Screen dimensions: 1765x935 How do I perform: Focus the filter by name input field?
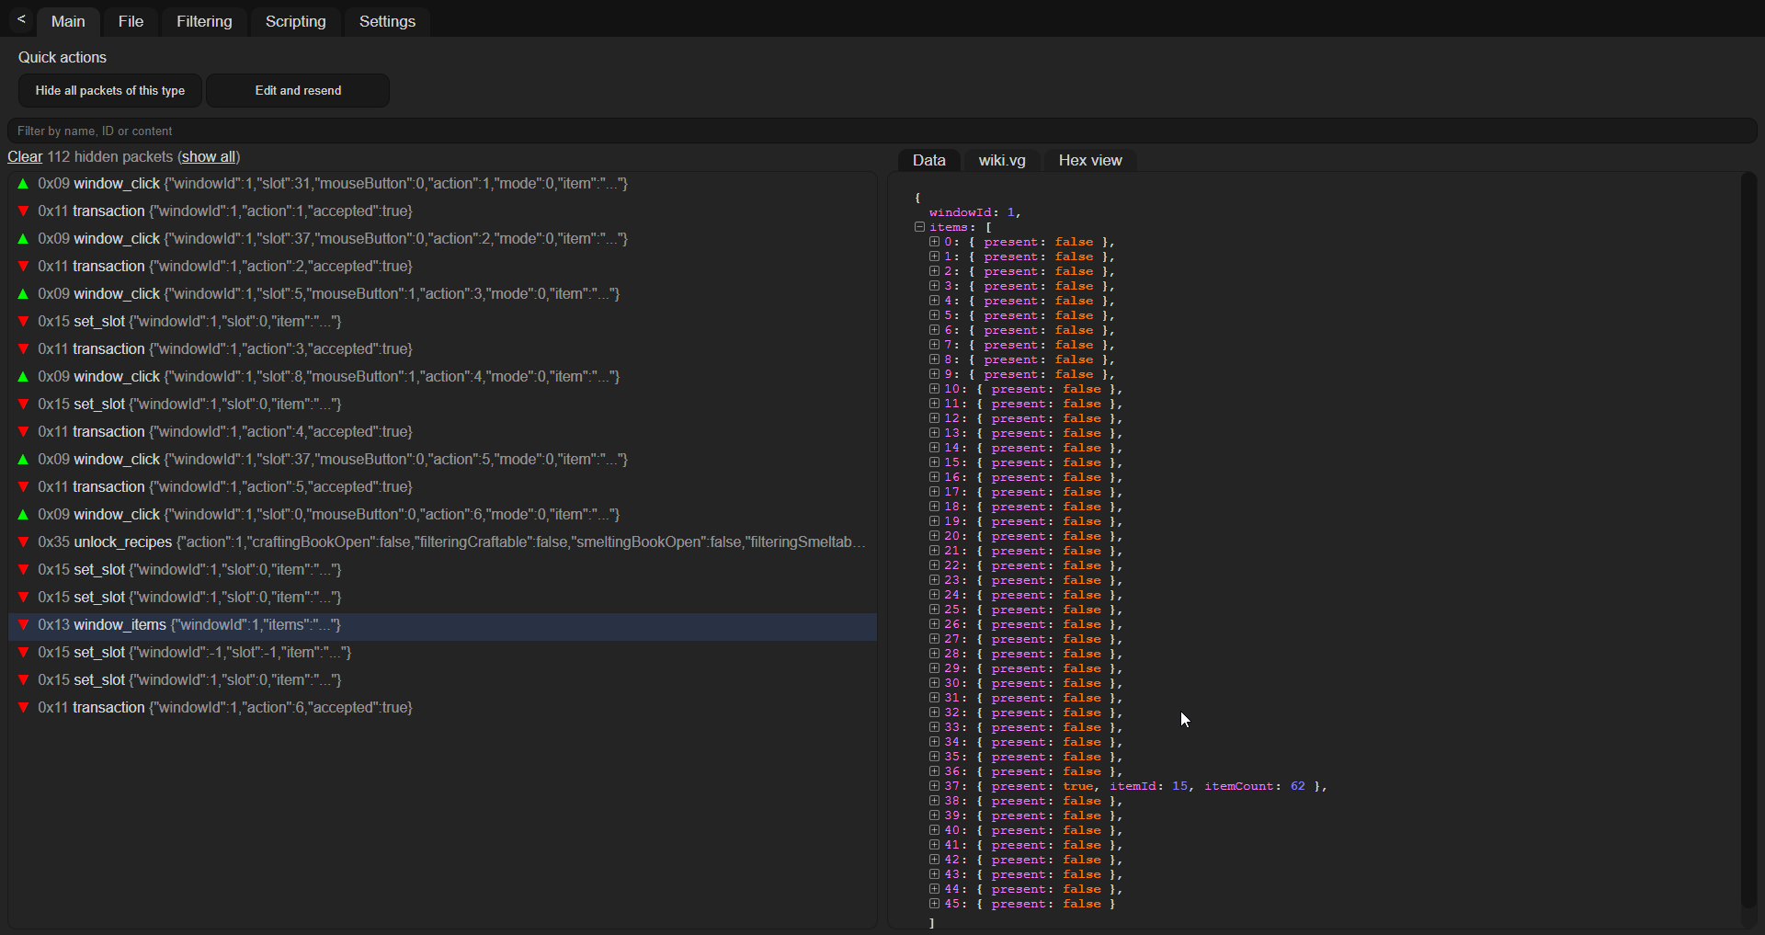point(882,131)
